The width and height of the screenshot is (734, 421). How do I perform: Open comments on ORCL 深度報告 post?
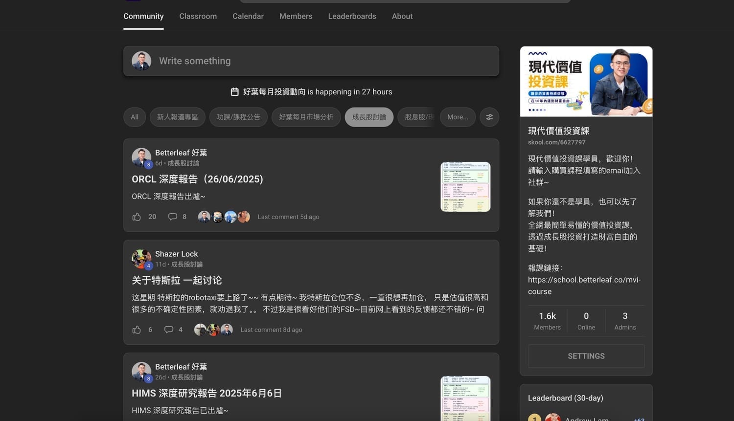coord(172,217)
